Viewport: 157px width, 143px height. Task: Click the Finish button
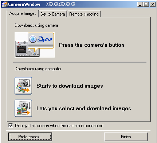[x=126, y=137]
